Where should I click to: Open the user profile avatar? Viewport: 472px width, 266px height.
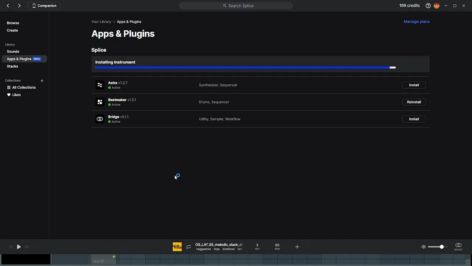[437, 6]
